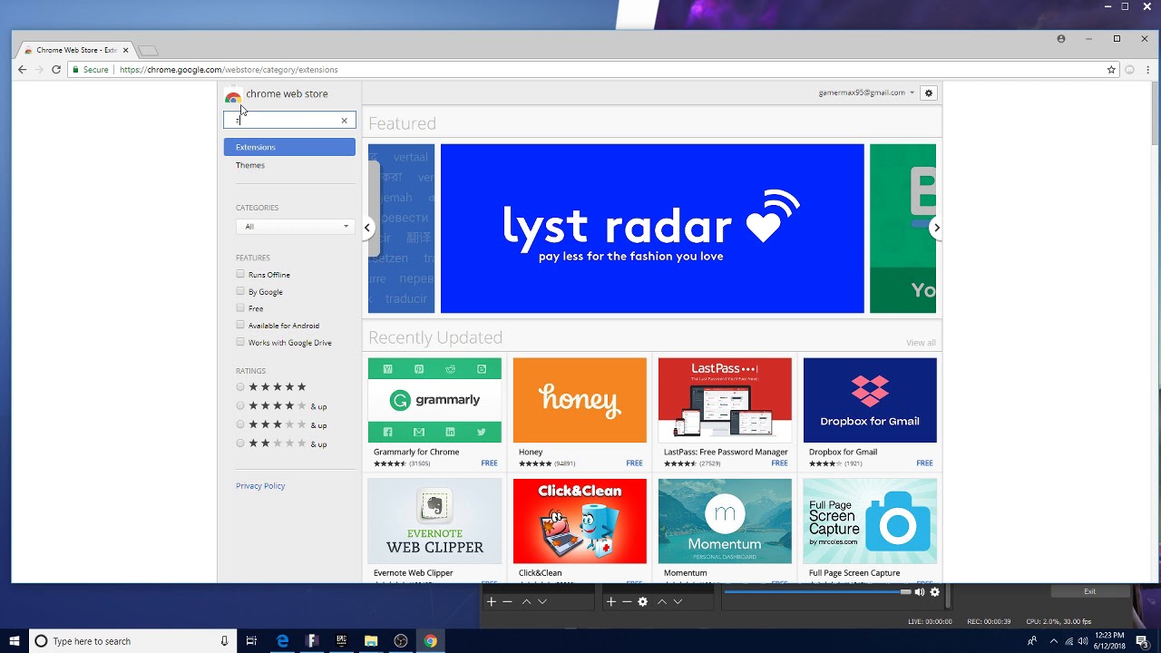Image resolution: width=1161 pixels, height=653 pixels.
Task: Open LastPass: Free Password Manager link
Action: [x=726, y=452]
